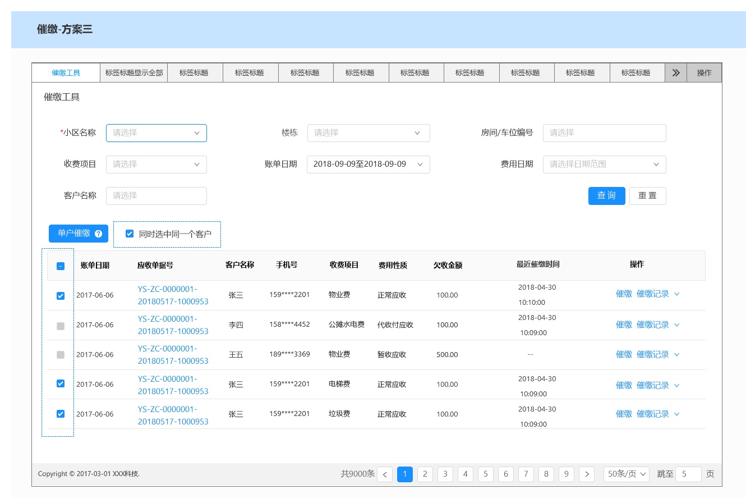
Task: Check the 李四 row checkbox
Action: 61,326
